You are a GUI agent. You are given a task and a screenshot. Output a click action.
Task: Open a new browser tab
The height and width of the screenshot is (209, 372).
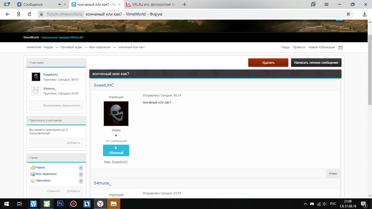[x=184, y=4]
